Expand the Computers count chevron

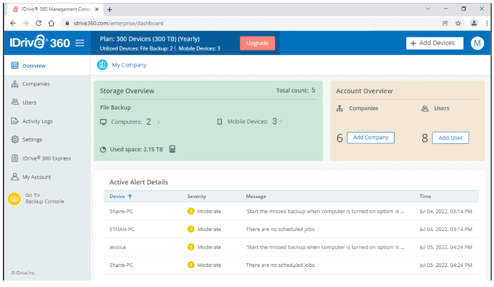tap(158, 122)
